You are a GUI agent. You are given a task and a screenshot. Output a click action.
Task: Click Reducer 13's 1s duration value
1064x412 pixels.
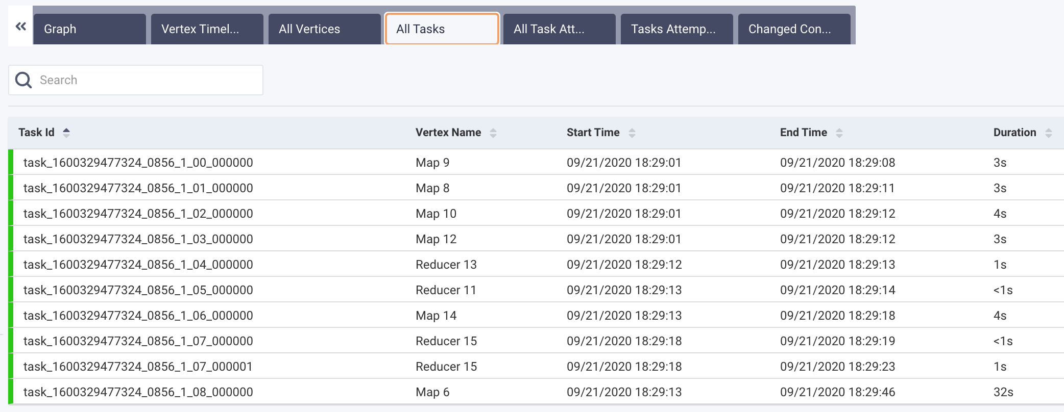(1000, 265)
